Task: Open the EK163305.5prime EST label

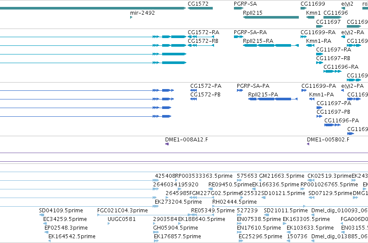Action: pos(306,219)
